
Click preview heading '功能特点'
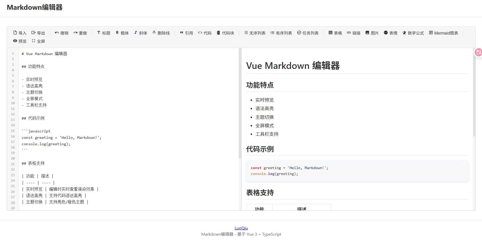tap(260, 85)
